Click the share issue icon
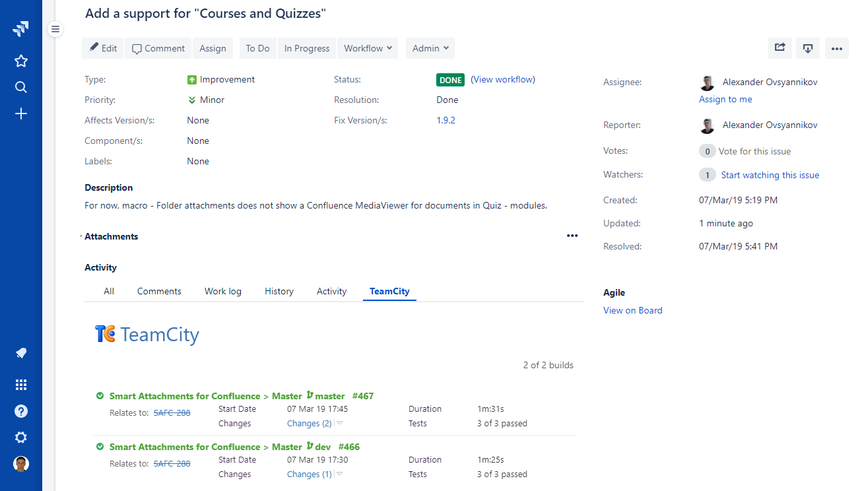The height and width of the screenshot is (491, 860). coord(779,48)
